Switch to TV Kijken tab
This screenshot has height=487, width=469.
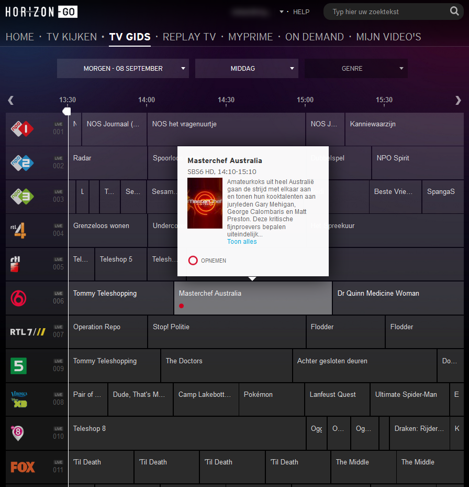tap(72, 37)
